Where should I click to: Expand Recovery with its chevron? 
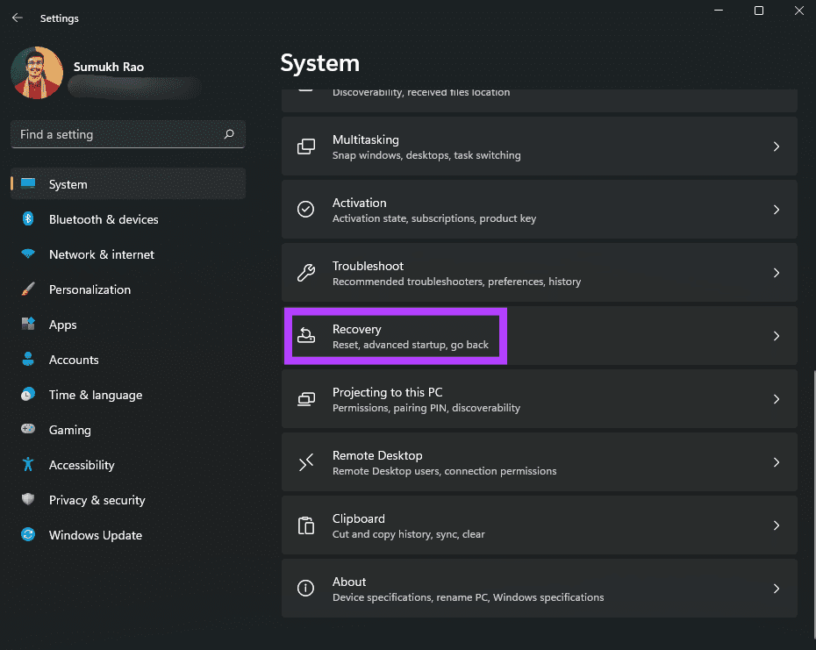coord(776,336)
